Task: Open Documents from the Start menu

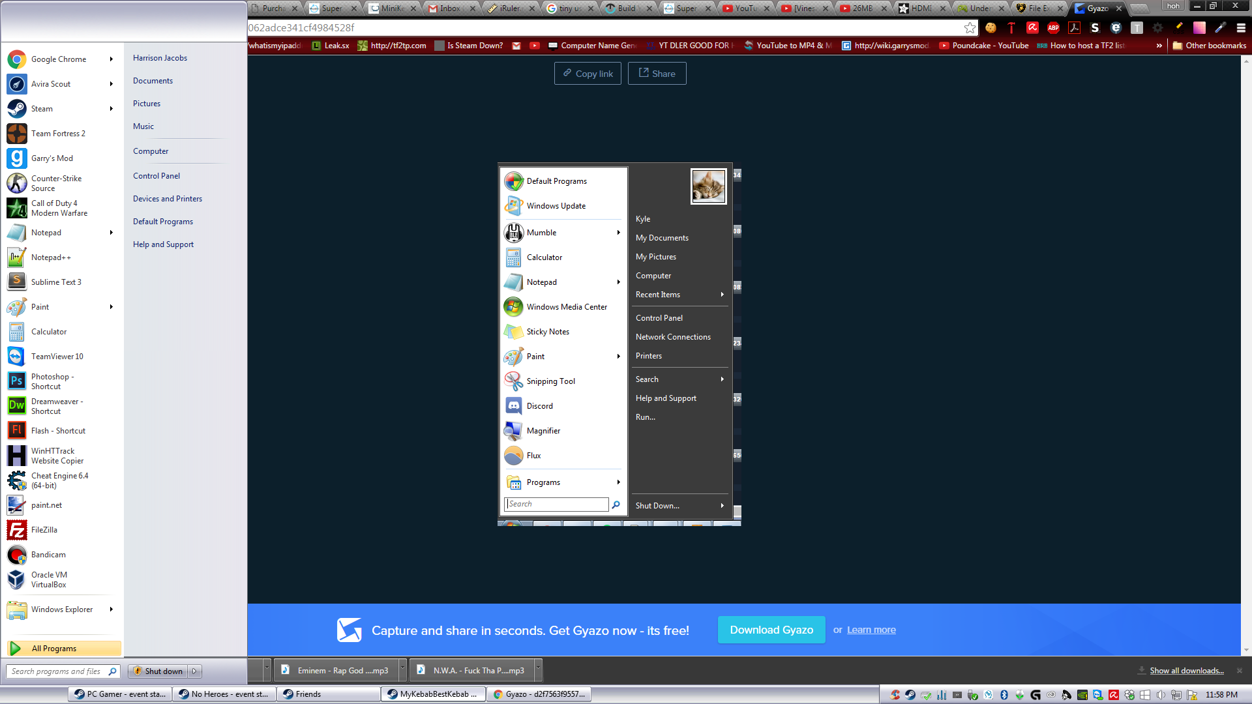Action: pyautogui.click(x=153, y=81)
